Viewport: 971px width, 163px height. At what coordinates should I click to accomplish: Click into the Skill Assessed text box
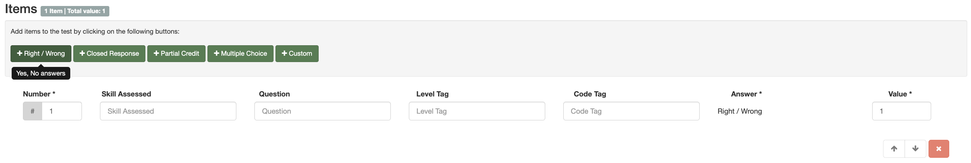[168, 111]
